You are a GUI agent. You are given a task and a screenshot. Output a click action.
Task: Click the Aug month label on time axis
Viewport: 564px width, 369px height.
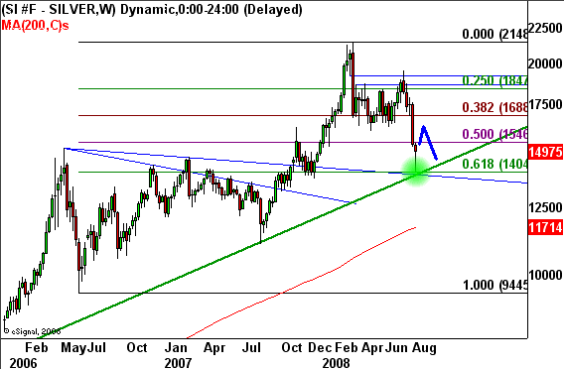[424, 348]
